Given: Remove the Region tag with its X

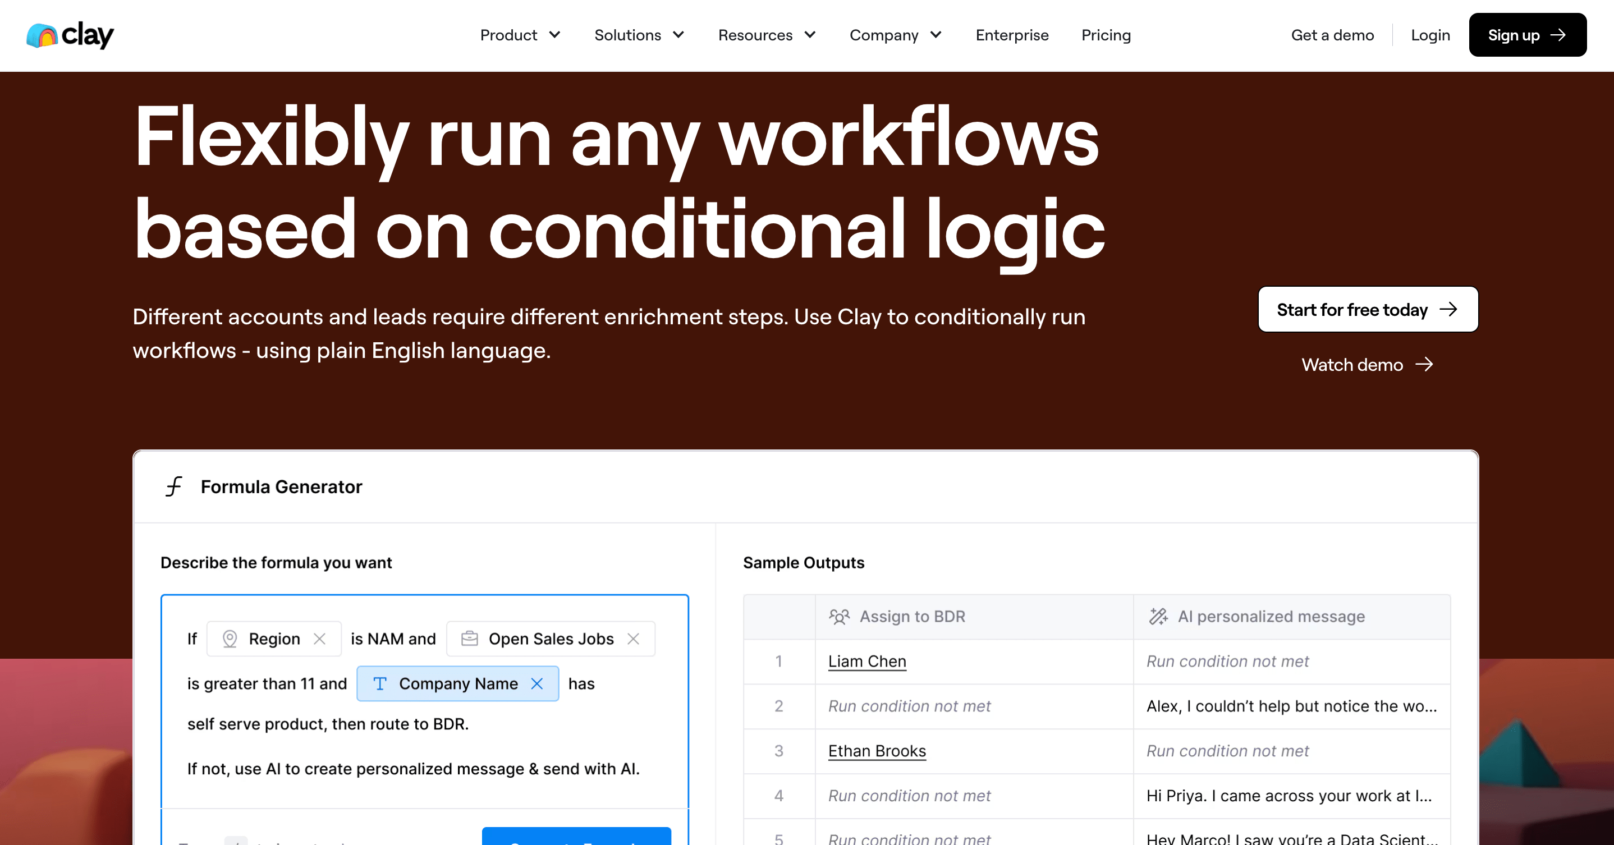Looking at the screenshot, I should point(319,639).
